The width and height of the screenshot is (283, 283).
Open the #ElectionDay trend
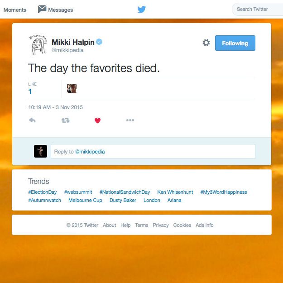(x=43, y=192)
